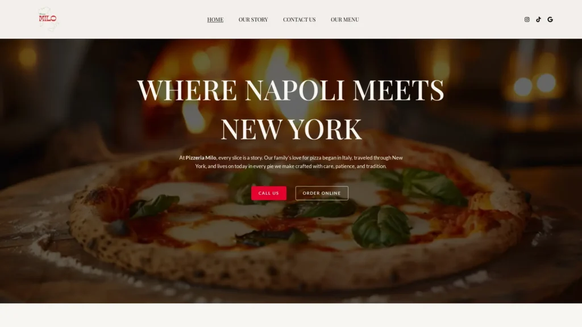Click the blurred lights at top right
The width and height of the screenshot is (582, 327).
click(534, 85)
